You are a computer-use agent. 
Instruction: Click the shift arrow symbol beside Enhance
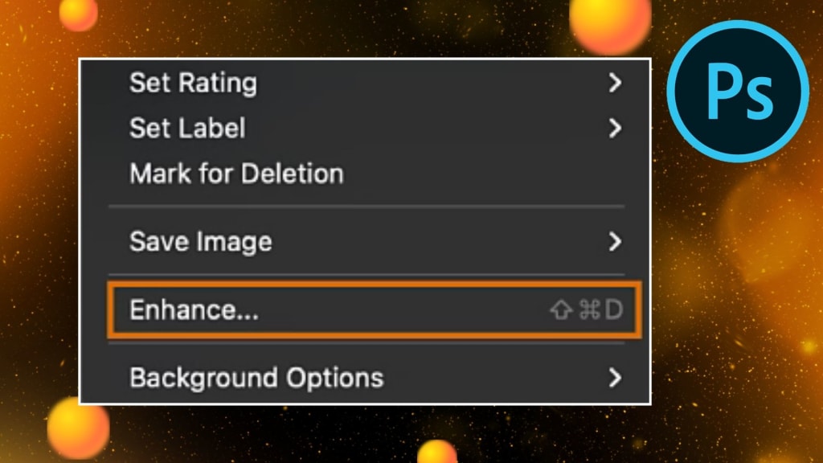point(561,309)
